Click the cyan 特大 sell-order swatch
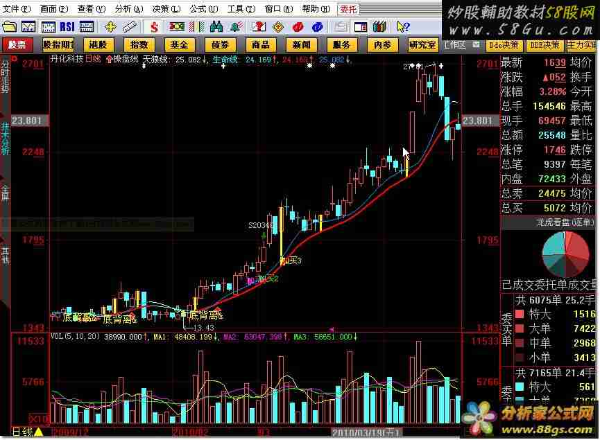Viewport: 600px width, 440px height. click(520, 387)
